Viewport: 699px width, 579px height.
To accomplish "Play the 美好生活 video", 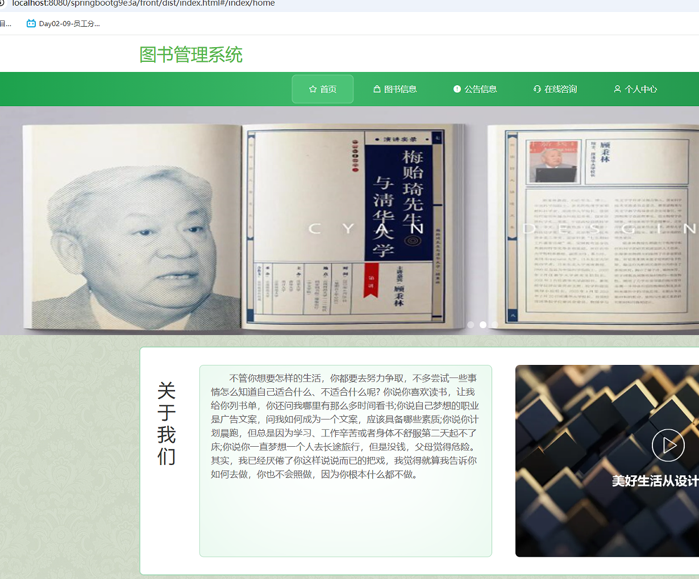I will tap(668, 445).
